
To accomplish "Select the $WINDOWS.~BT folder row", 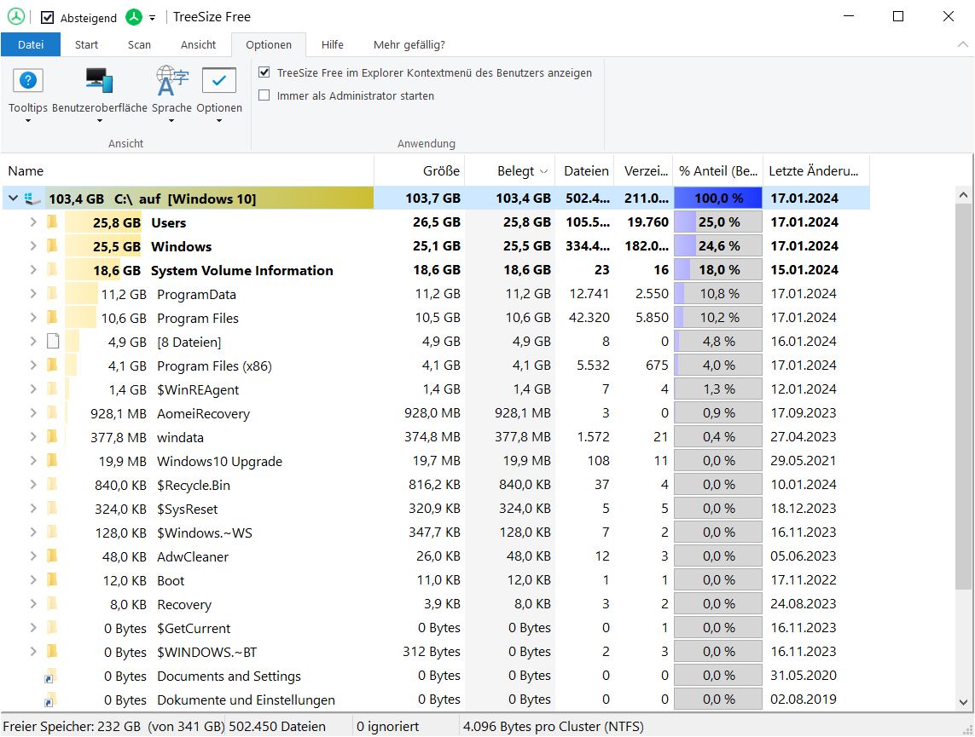I will [435, 651].
